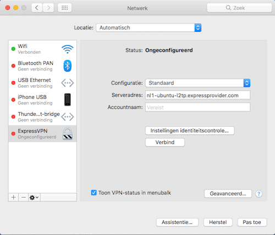
Task: Go back with the toolbar back arrow
Action: (37, 8)
